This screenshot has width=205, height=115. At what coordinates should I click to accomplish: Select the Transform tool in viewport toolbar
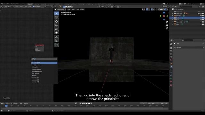pyautogui.click(x=56, y=33)
